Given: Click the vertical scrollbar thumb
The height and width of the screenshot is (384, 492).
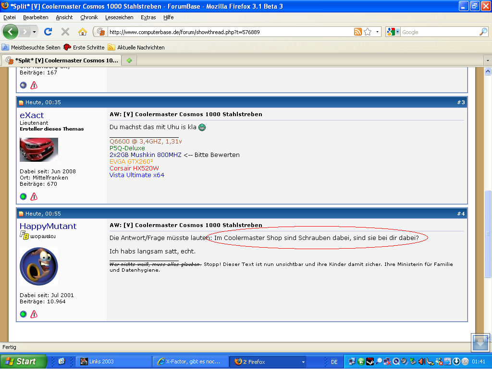Looking at the screenshot, I should pyautogui.click(x=488, y=234).
